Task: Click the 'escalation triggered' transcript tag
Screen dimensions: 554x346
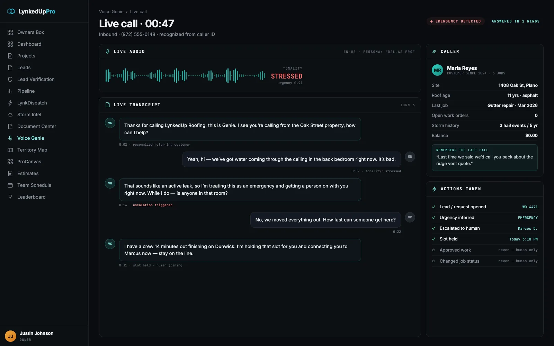Action: 153,205
